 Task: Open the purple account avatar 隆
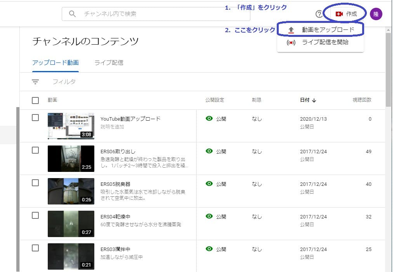pos(376,14)
